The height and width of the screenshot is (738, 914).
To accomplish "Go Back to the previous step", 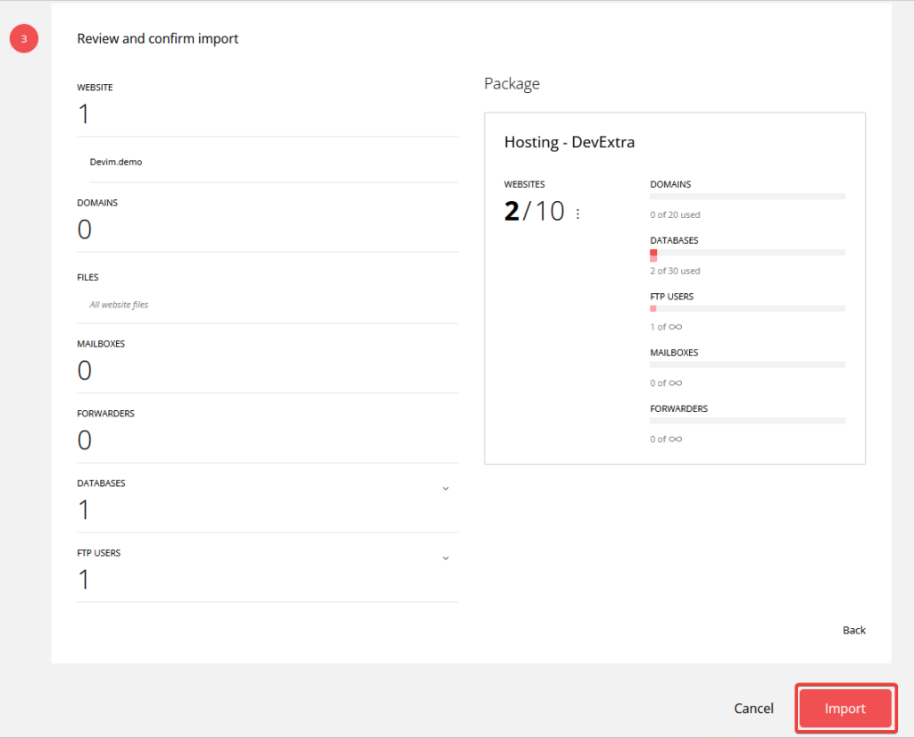I will 853,630.
